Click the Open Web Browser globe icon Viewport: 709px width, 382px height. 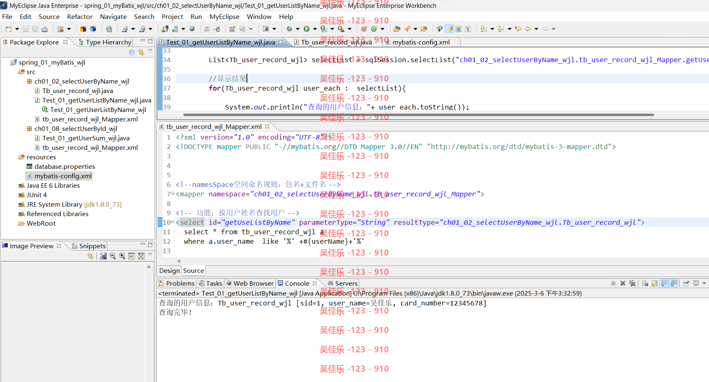(192, 29)
